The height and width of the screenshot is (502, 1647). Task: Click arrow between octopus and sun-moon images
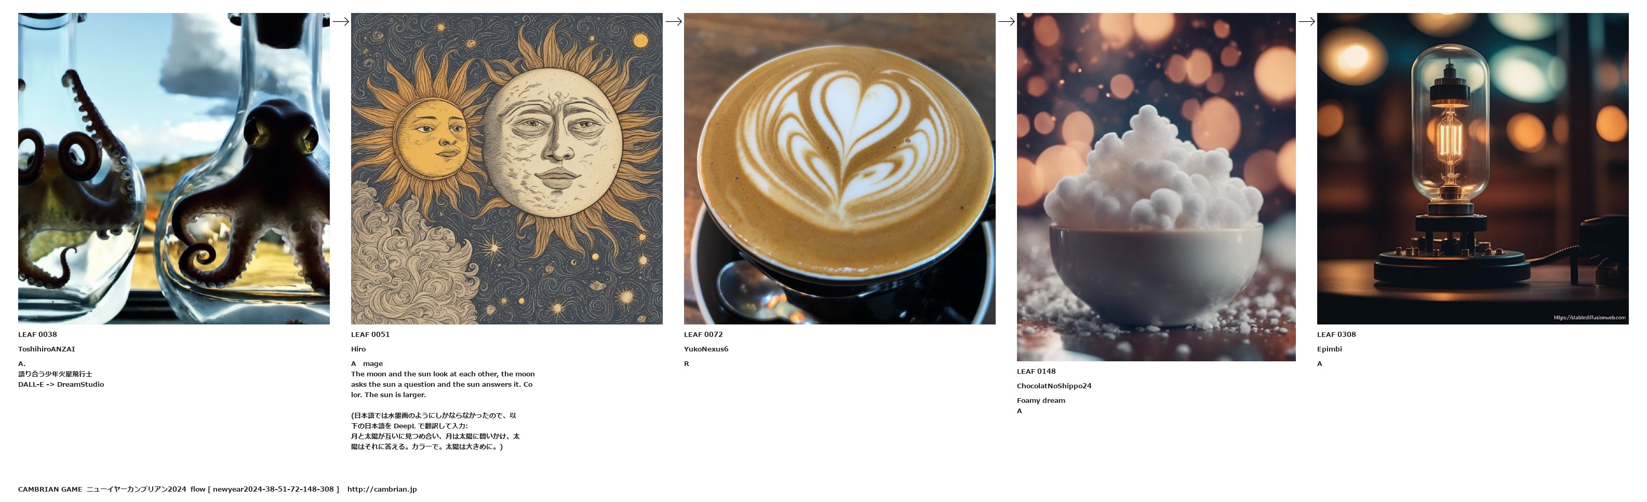(x=341, y=22)
